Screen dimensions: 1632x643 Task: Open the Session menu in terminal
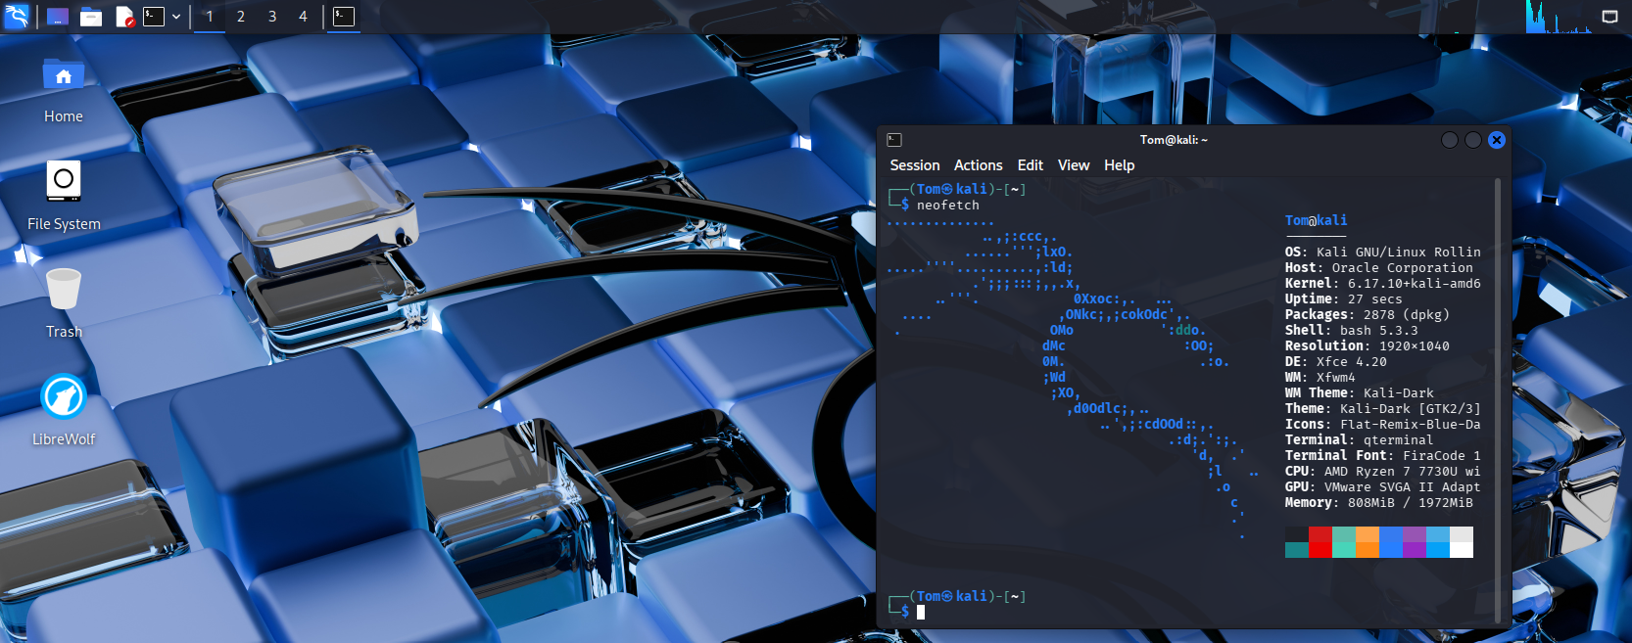tap(914, 165)
